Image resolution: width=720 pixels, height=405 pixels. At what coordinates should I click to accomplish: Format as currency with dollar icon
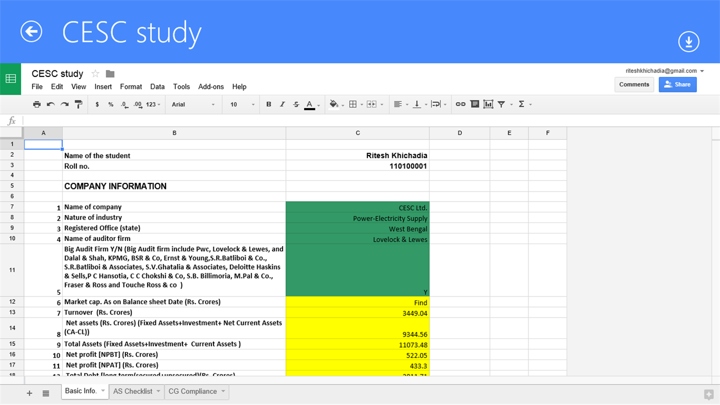(97, 104)
